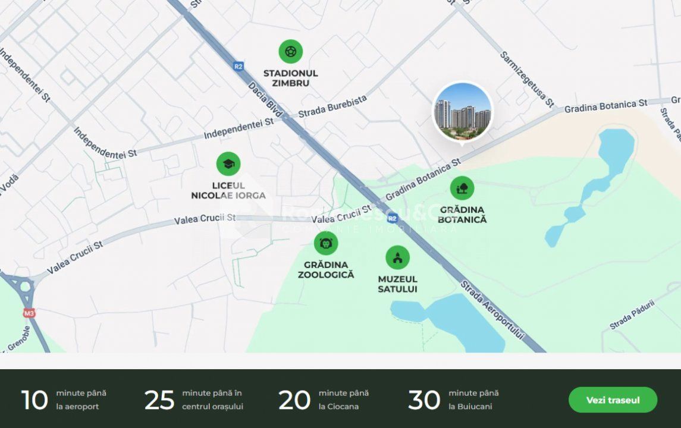The width and height of the screenshot is (681, 428).
Task: Click the Stadionul Zimbru text label
Action: tap(291, 78)
